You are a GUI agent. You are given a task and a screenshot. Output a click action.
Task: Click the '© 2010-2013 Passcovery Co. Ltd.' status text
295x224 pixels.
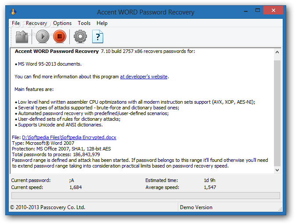point(47,207)
